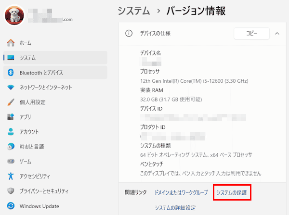Click the アプリ apps icon
289x215 pixels.
11,117
